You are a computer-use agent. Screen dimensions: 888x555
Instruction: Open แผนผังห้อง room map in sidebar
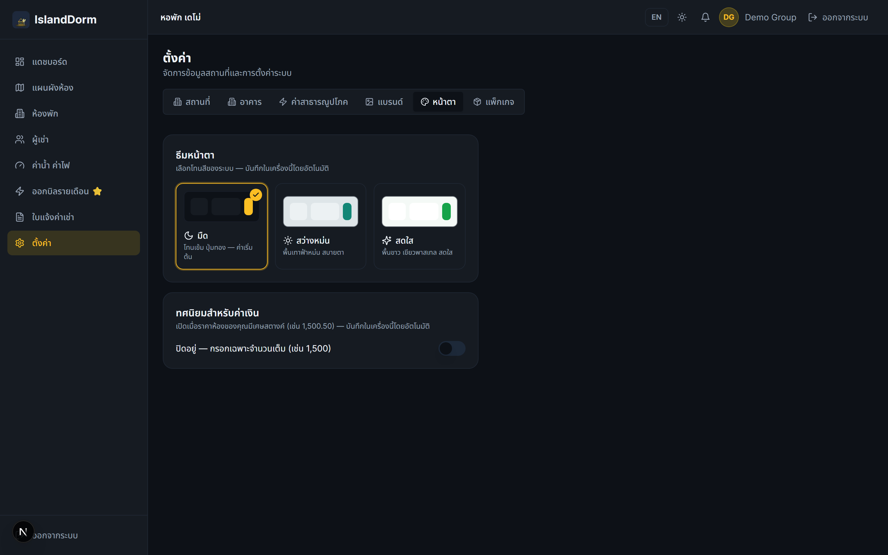[x=73, y=88]
